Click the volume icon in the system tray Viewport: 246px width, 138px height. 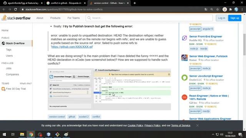(221, 135)
